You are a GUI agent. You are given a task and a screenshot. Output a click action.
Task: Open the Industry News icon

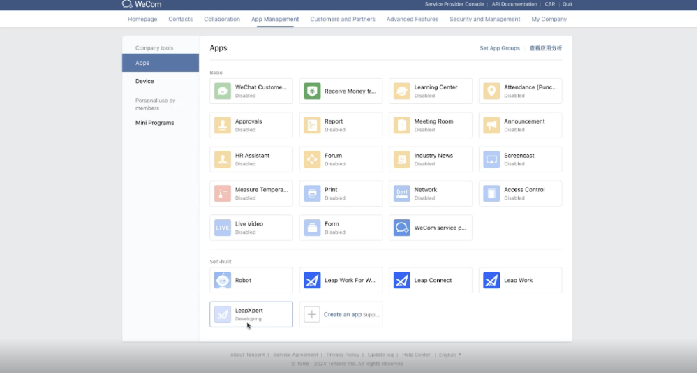(x=401, y=159)
